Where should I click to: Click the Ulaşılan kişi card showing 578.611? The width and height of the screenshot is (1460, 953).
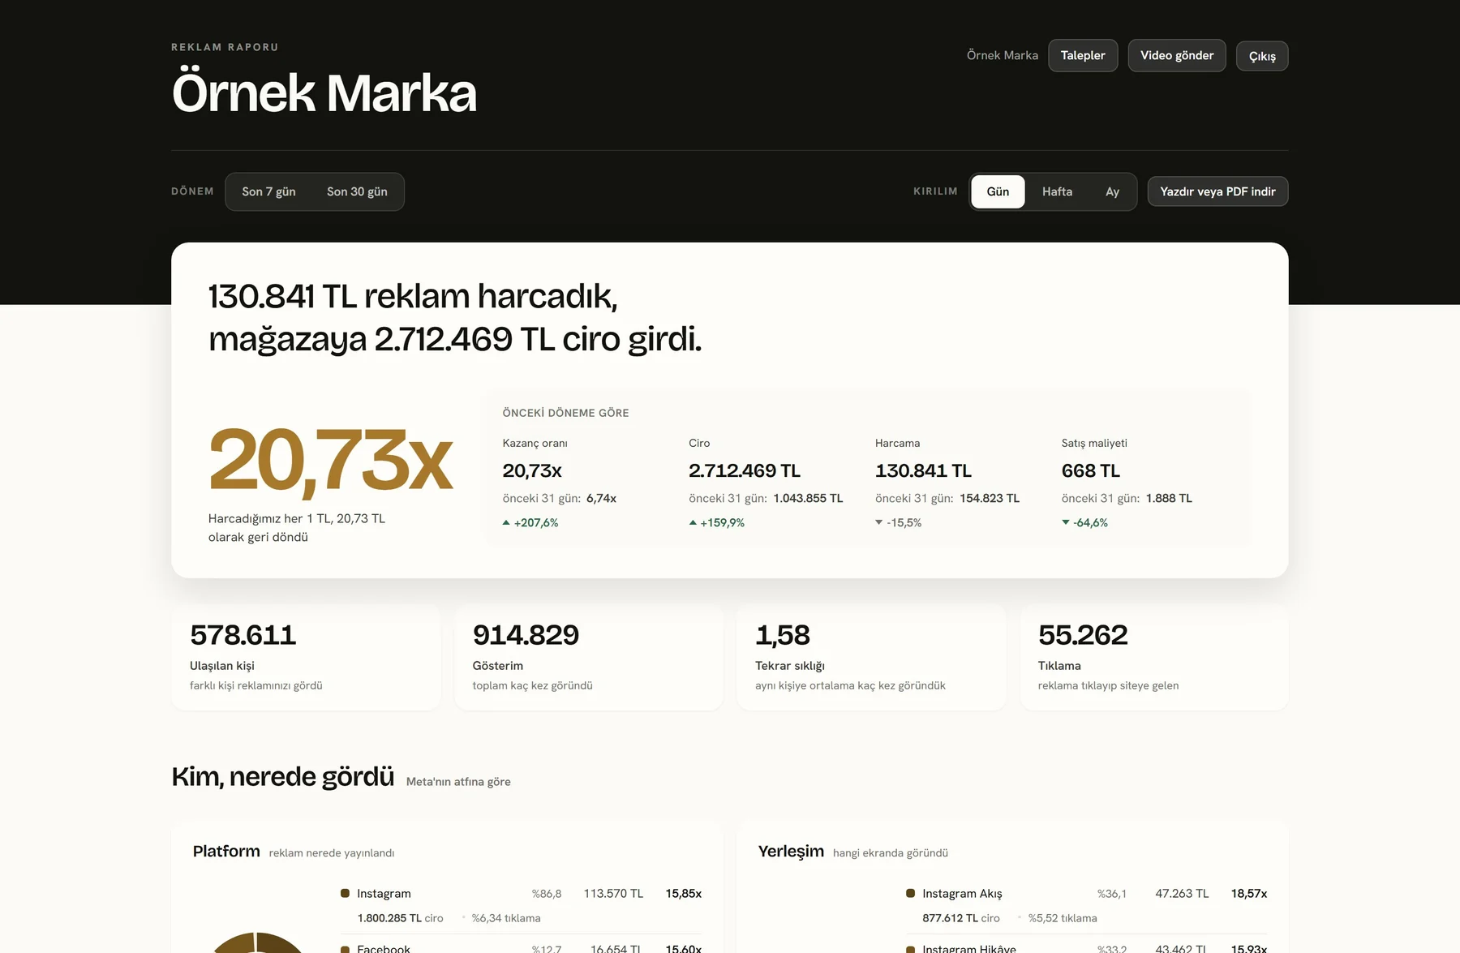306,657
